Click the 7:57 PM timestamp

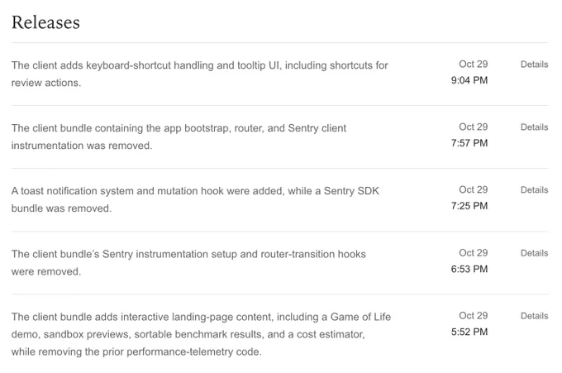pos(469,143)
